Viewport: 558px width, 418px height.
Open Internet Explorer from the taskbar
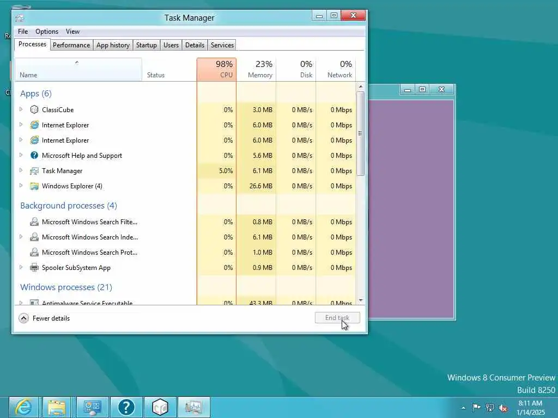pyautogui.click(x=25, y=407)
